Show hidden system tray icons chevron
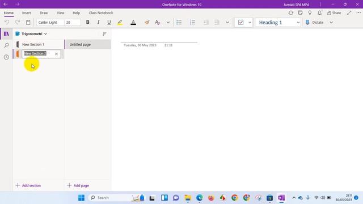Screen dimensions: 363x204 tap(294, 198)
